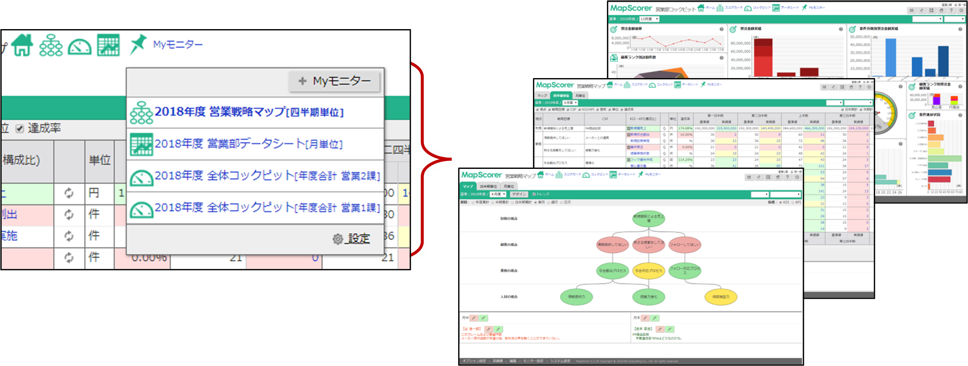Image resolution: width=968 pixels, height=366 pixels.
Task: Click the refresh icon in the bottom table row
Action: (69, 258)
